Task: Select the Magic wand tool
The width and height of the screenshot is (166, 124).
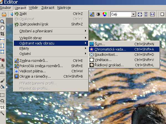Action: tap(2, 113)
